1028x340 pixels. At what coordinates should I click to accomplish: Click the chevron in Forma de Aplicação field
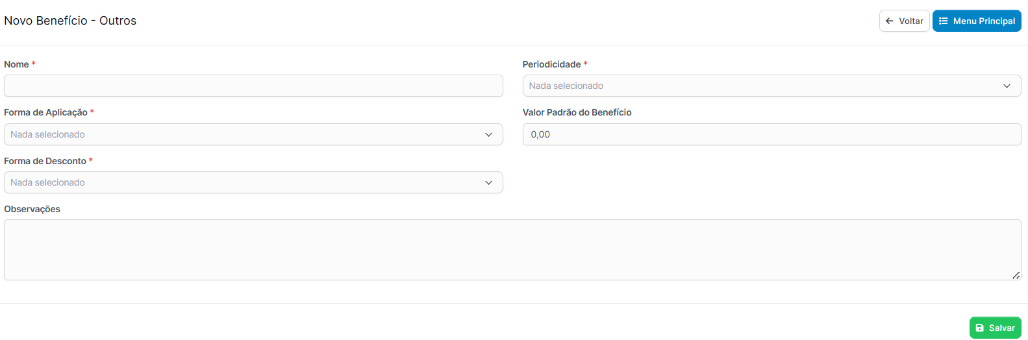pos(488,134)
